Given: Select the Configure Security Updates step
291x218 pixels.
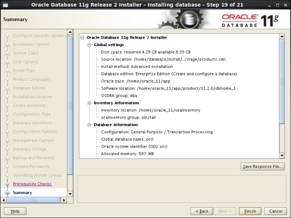Looking at the screenshot, I should pyautogui.click(x=40, y=36).
